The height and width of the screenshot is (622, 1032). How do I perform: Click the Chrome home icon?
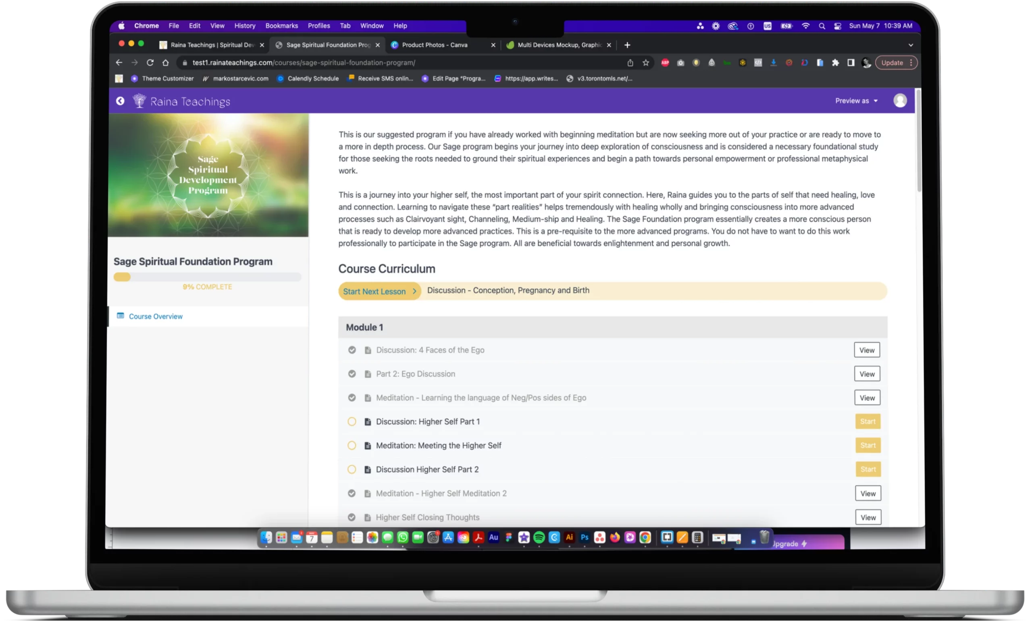point(165,63)
